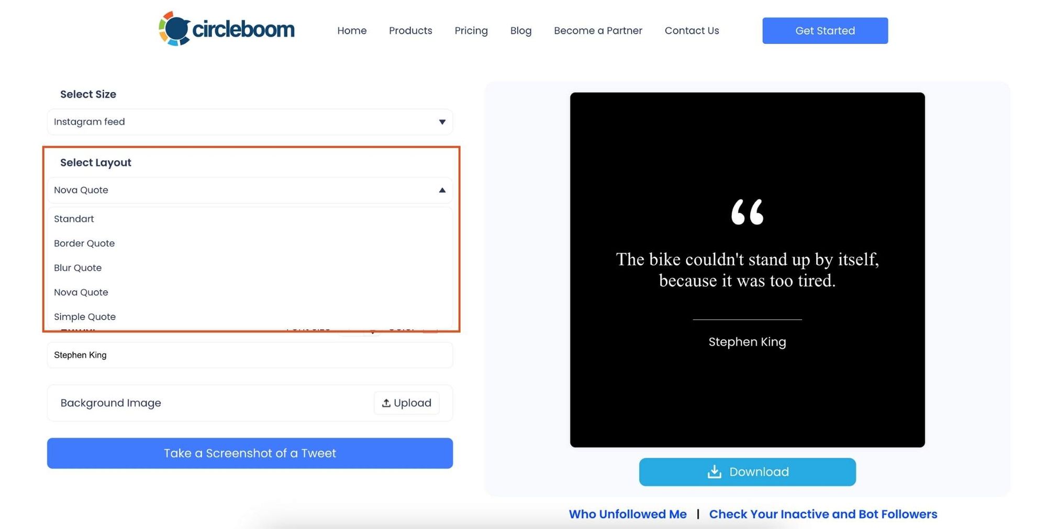1047x529 pixels.
Task: Click Check Your Inactive and Bot Followers
Action: [x=823, y=514]
